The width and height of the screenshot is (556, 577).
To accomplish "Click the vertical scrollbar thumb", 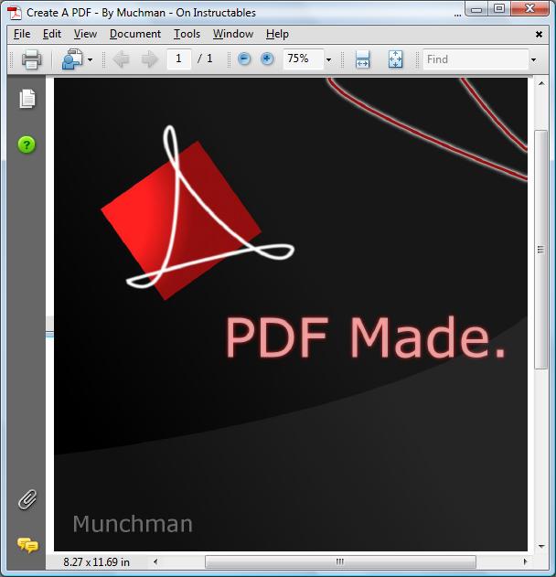I will [x=540, y=250].
